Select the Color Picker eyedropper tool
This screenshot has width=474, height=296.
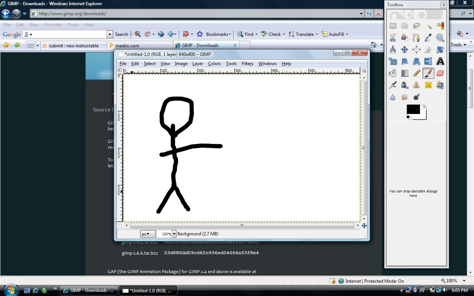click(428, 37)
